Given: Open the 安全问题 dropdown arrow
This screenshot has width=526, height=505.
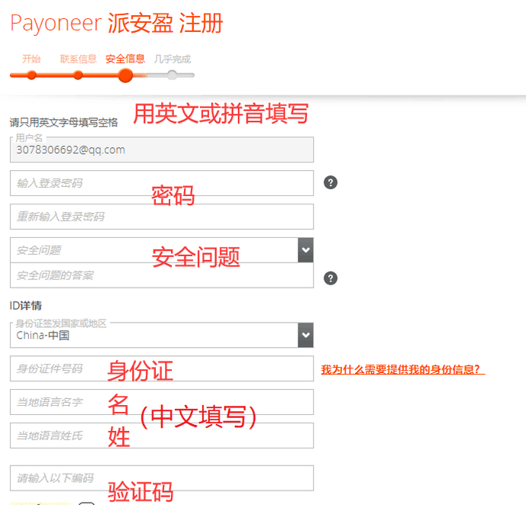Looking at the screenshot, I should (305, 250).
